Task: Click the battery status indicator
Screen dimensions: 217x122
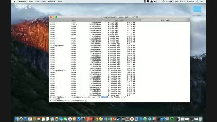Action: 170,1
